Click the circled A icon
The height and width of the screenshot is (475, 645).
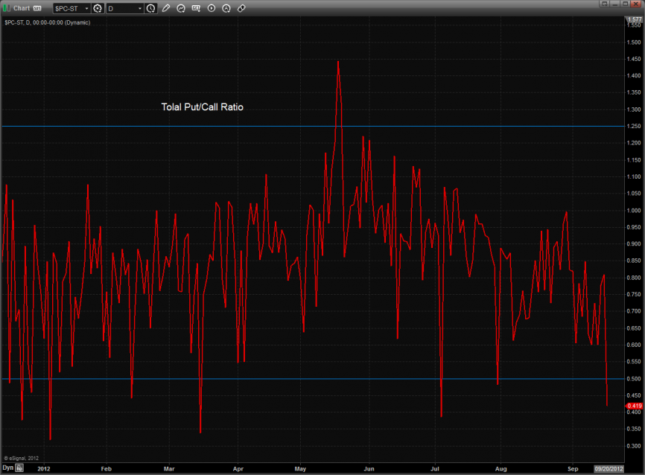coord(226,8)
